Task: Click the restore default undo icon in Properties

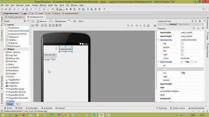Action: (x=198, y=29)
